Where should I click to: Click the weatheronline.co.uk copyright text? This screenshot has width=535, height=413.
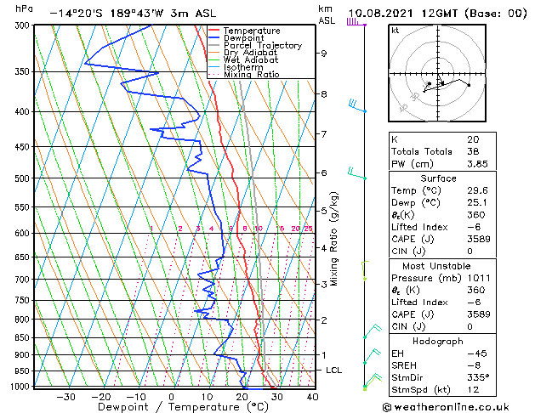[x=446, y=407]
